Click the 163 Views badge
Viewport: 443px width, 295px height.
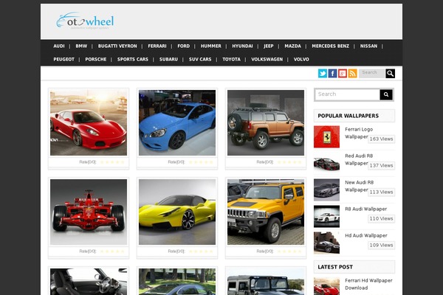click(x=381, y=139)
